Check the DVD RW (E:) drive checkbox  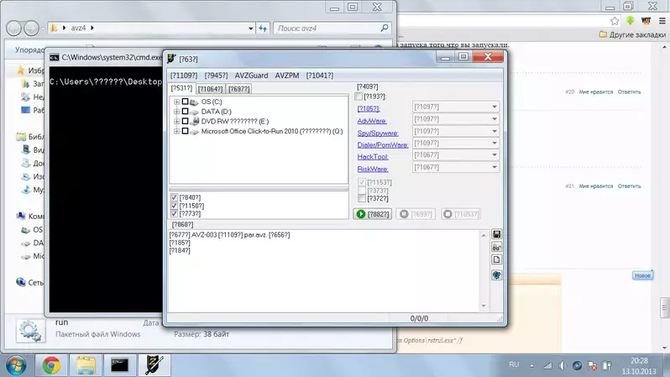point(185,122)
